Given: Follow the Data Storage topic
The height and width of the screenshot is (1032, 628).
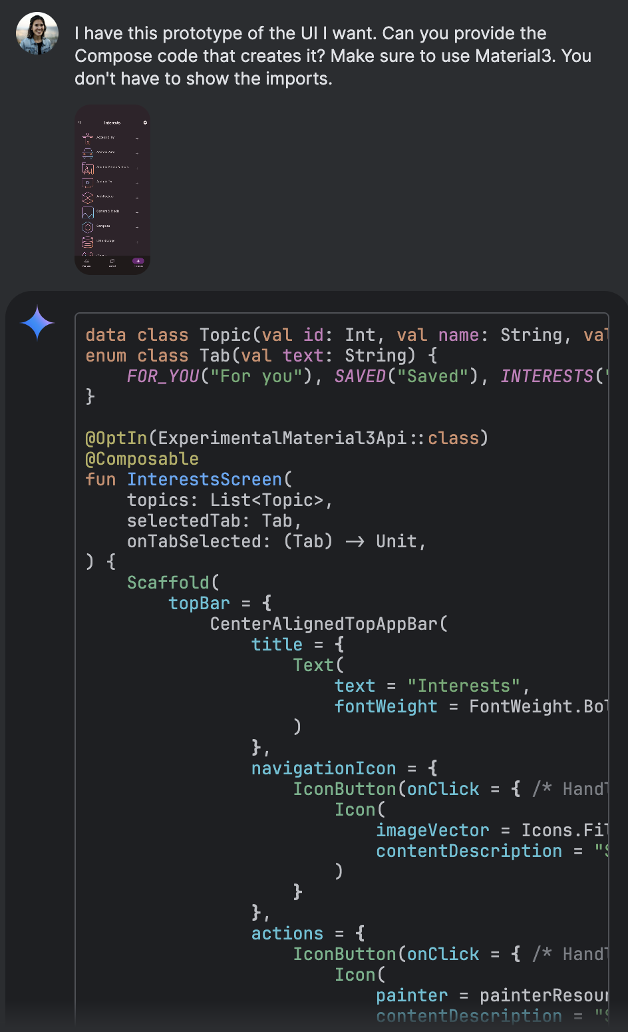Looking at the screenshot, I should (x=137, y=242).
